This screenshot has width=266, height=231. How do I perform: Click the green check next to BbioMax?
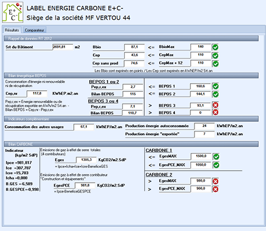click(x=215, y=47)
